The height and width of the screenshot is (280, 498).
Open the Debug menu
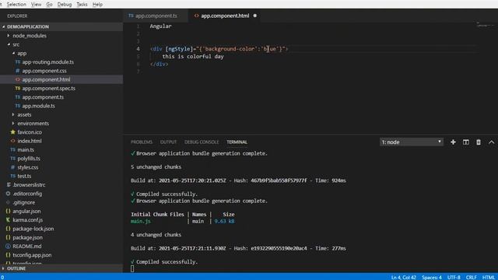tap(65, 5)
